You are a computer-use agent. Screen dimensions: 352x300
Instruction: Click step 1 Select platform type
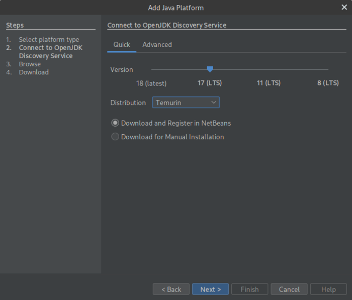[49, 40]
